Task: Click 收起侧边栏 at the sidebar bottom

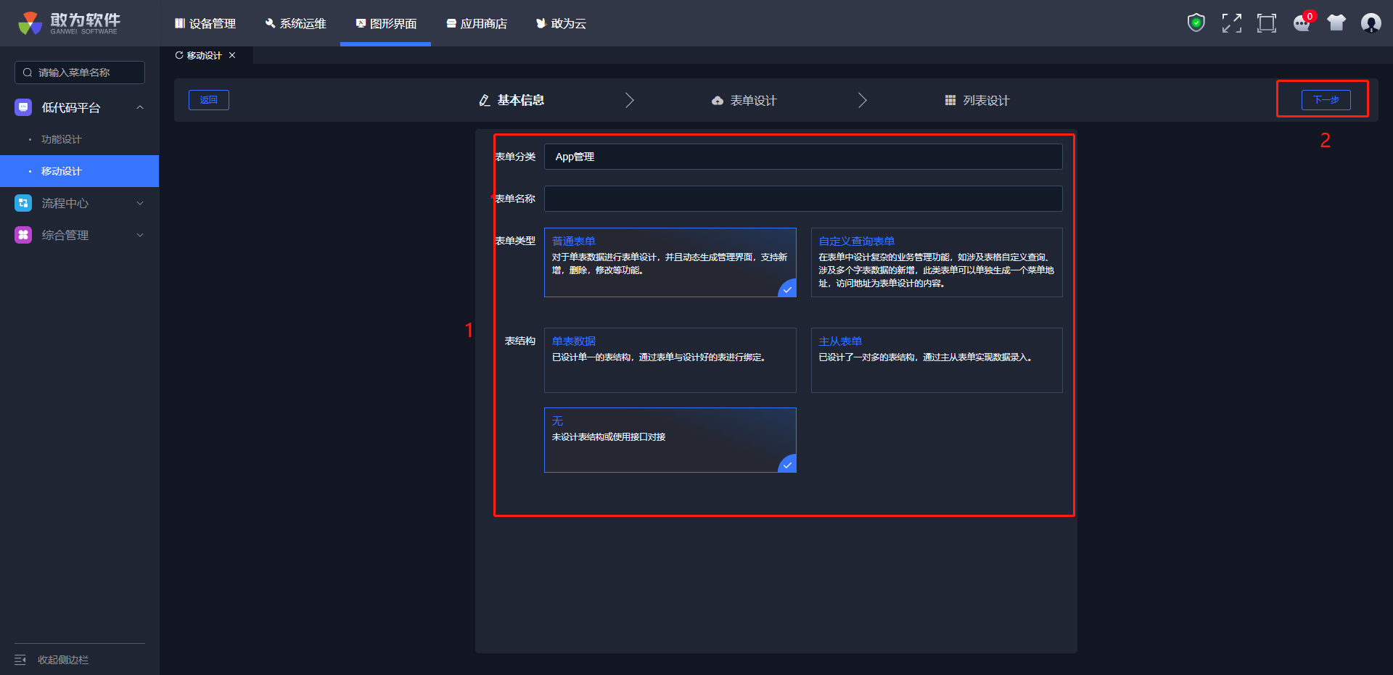Action: (x=63, y=660)
